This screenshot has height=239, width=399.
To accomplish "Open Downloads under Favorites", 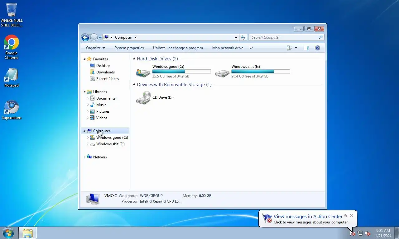I will (x=105, y=72).
